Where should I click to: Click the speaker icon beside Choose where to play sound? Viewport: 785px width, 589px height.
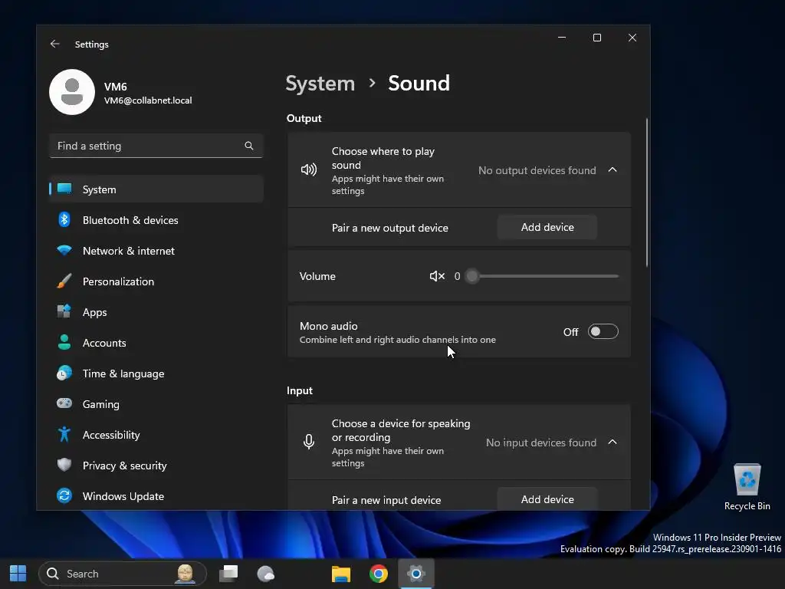(x=309, y=169)
